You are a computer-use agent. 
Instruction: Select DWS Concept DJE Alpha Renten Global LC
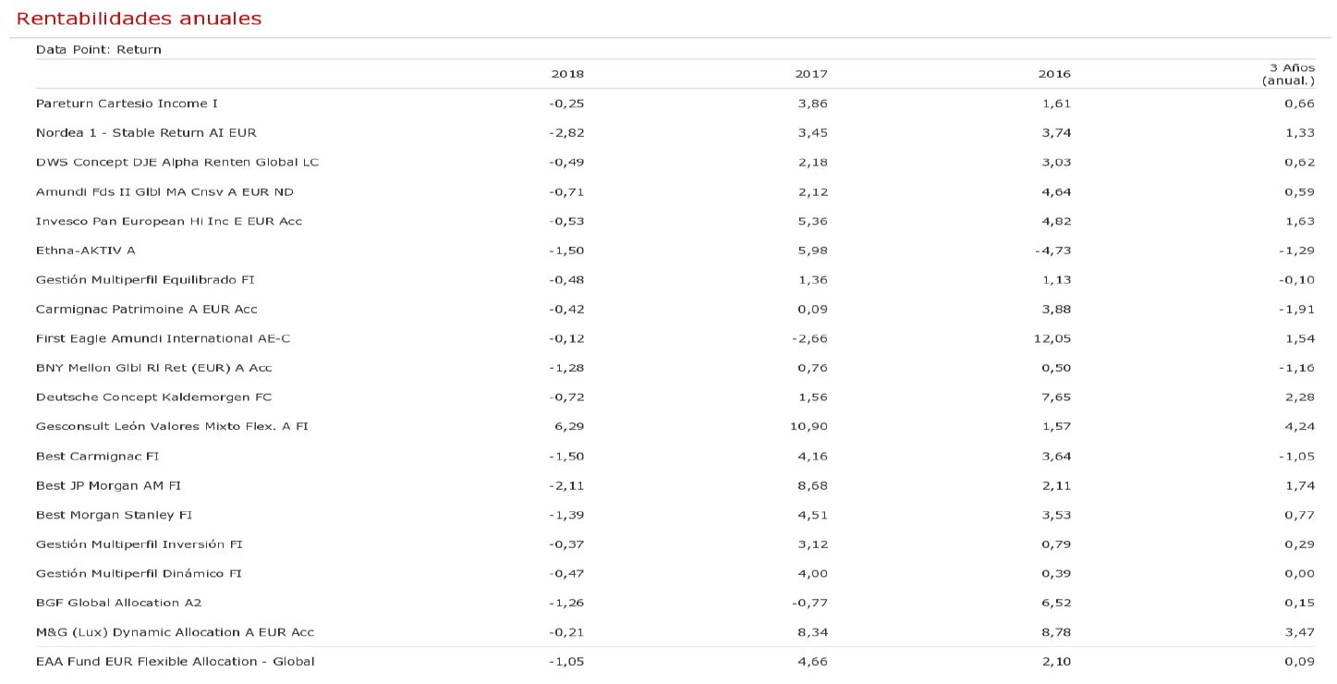click(x=177, y=163)
